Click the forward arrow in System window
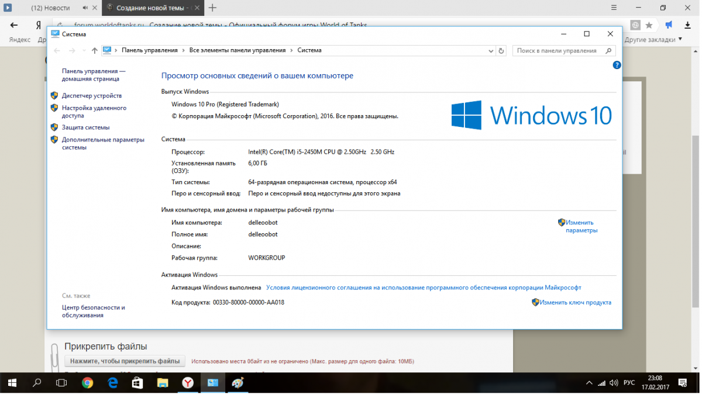Screen dimensions: 702x394 [x=72, y=51]
